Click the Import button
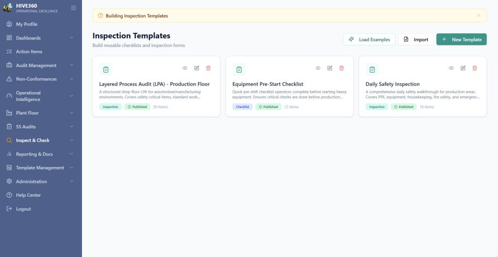 click(x=416, y=39)
